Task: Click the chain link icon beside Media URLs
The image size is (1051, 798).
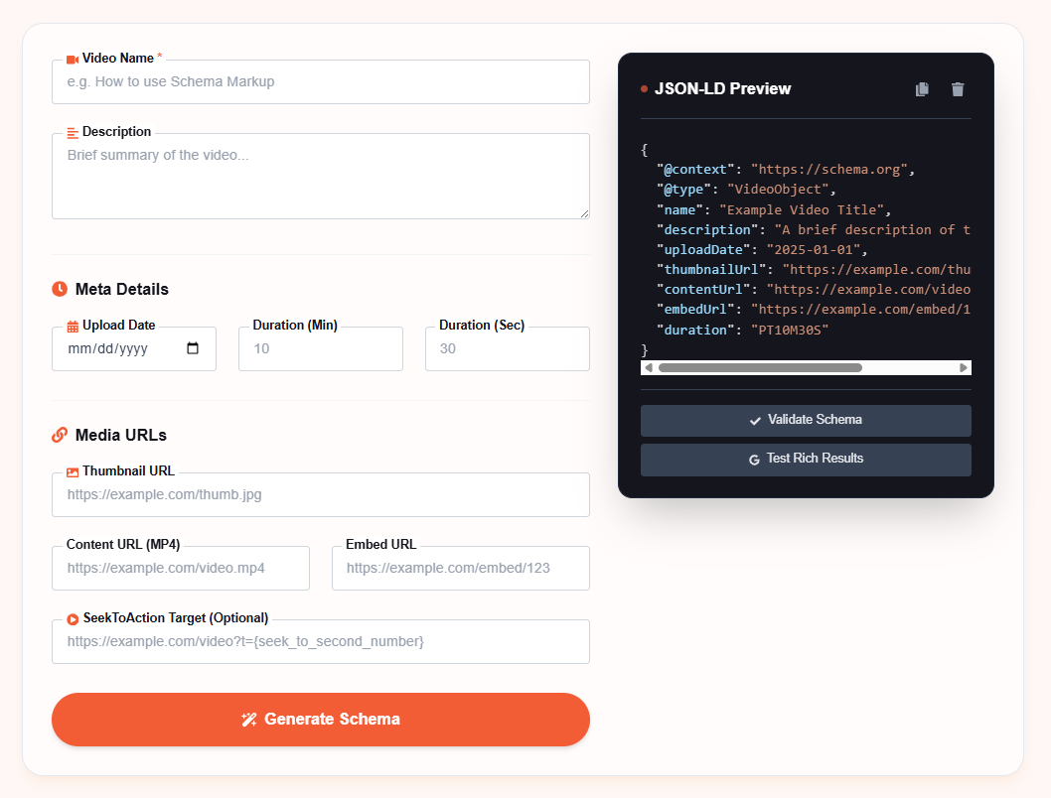Action: click(x=61, y=435)
